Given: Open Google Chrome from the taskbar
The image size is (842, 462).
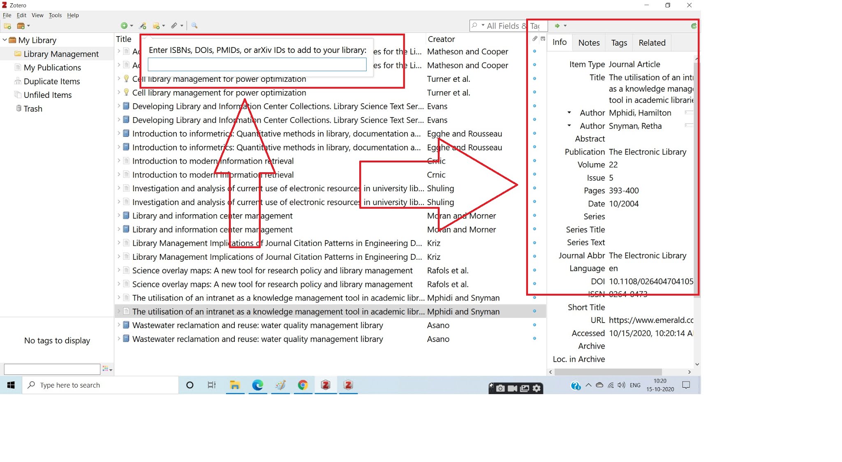Looking at the screenshot, I should 303,385.
